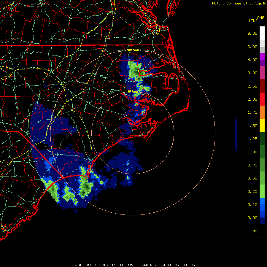Click the [IN] units label
This screenshot has width=267, height=267.
(253, 20)
